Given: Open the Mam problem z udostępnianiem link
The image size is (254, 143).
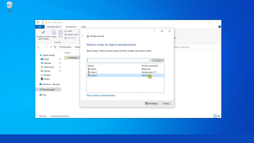Looking at the screenshot, I should click(x=101, y=95).
